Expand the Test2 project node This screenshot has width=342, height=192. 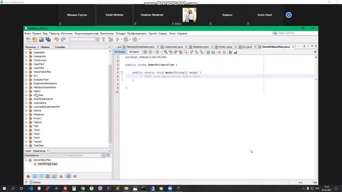click(x=26, y=130)
